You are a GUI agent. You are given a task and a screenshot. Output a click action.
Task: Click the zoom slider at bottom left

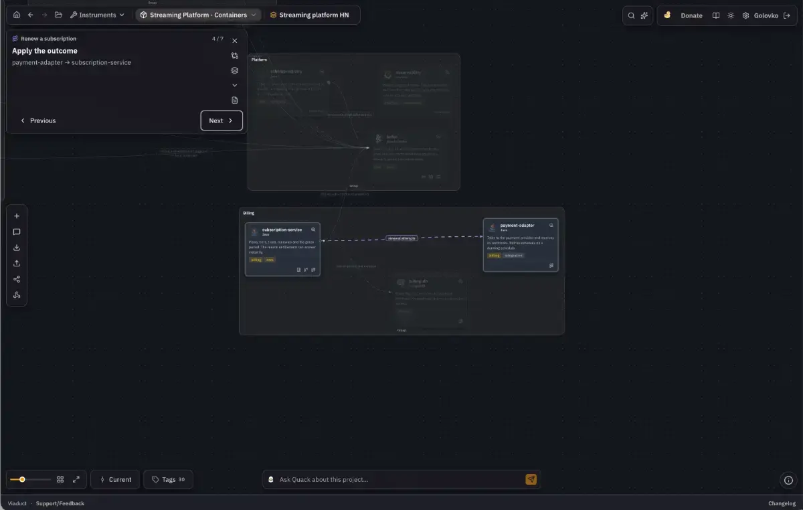[x=30, y=479]
